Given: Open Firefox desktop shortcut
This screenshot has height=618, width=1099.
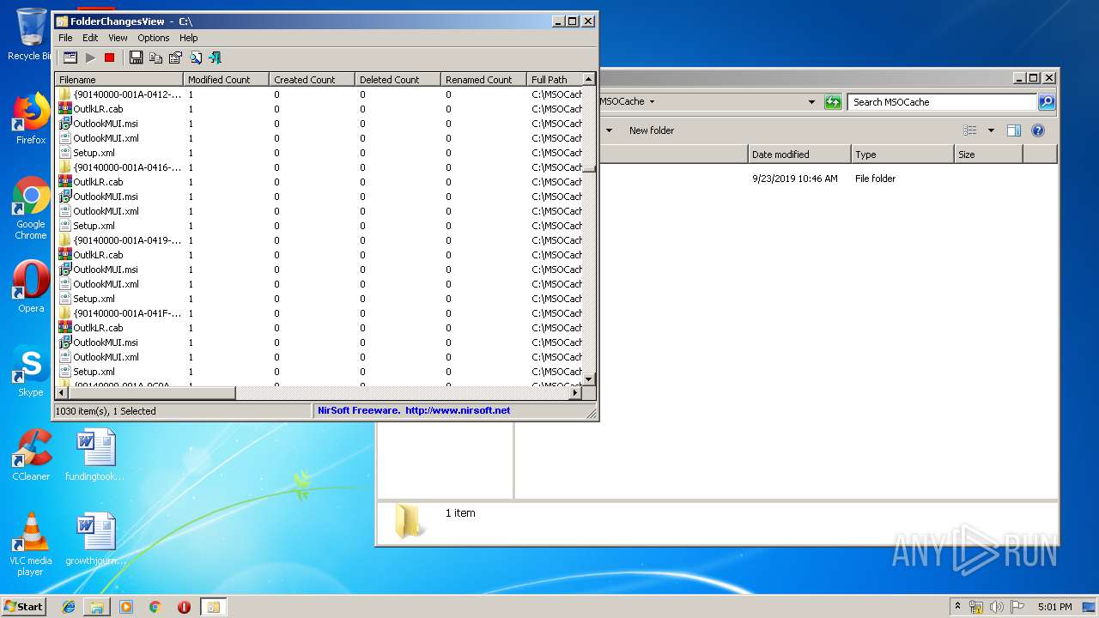Looking at the screenshot, I should coord(31,119).
